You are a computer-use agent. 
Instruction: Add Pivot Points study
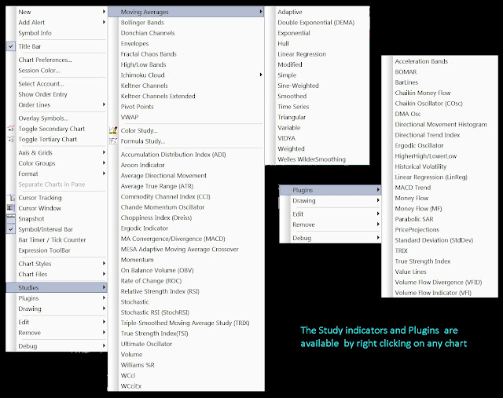[x=137, y=107]
